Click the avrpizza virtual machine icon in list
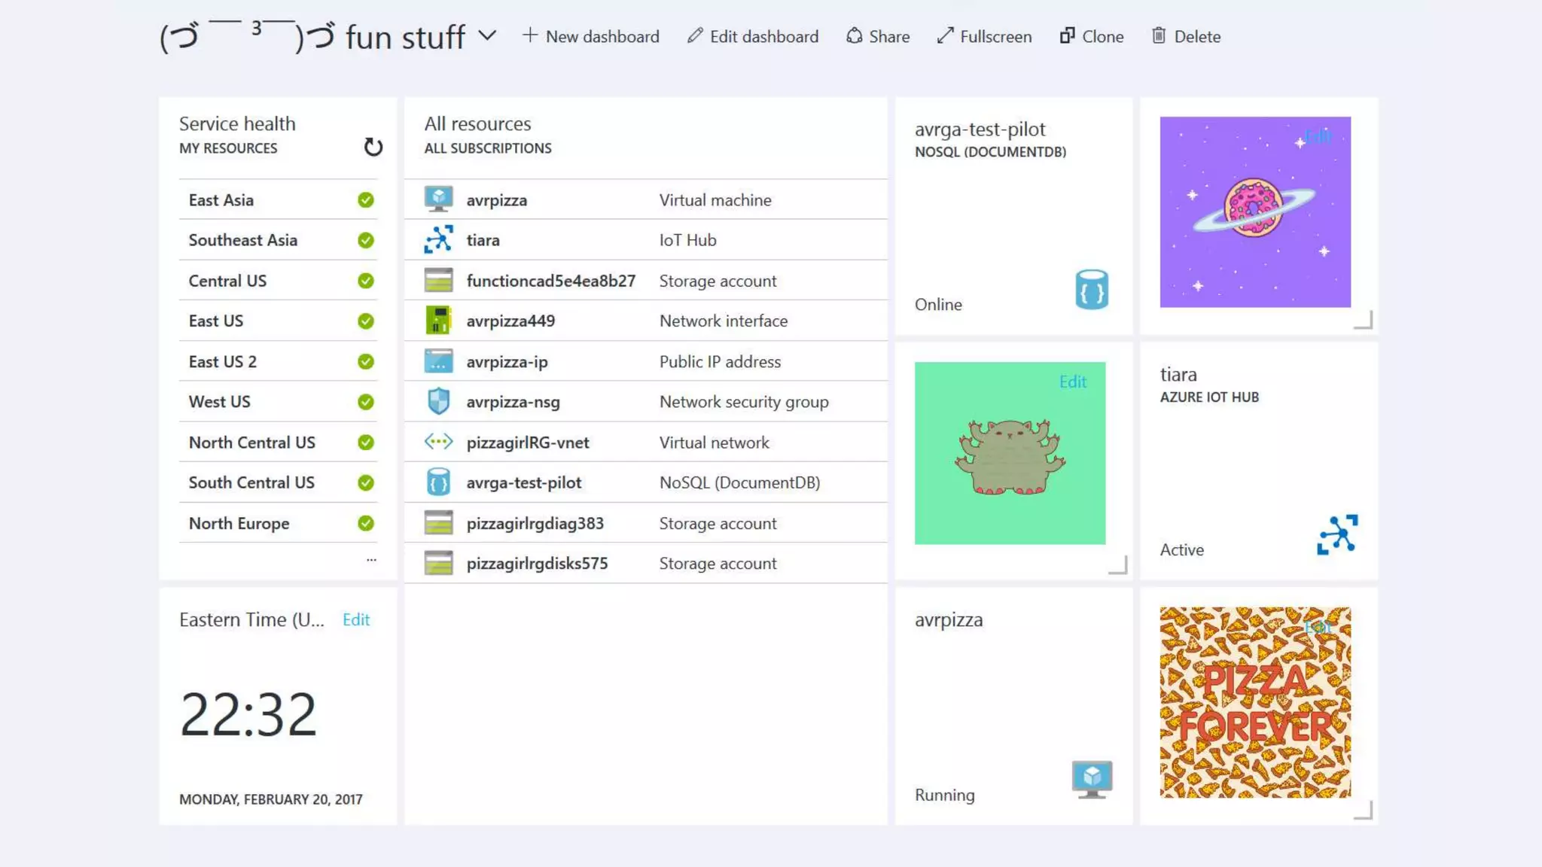Image resolution: width=1542 pixels, height=867 pixels. pyautogui.click(x=438, y=199)
